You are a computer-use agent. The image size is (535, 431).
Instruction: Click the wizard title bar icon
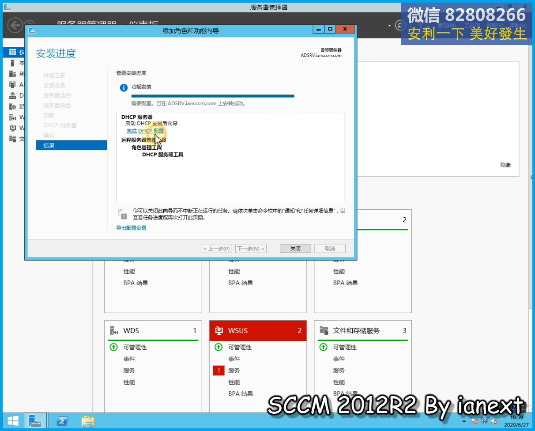[x=32, y=30]
